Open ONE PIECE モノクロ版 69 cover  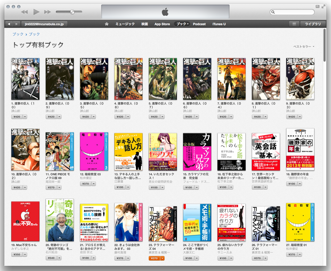point(60,151)
